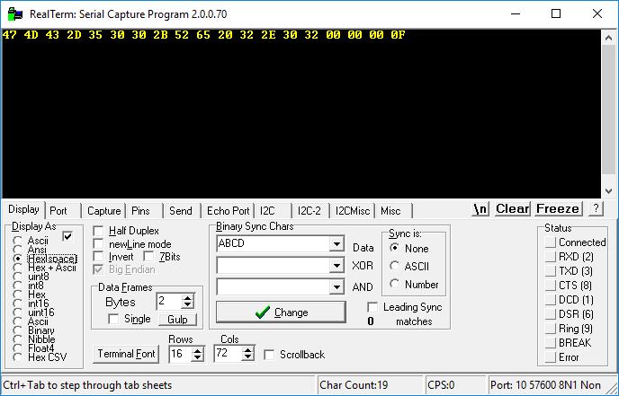This screenshot has width=619, height=396.
Task: Toggle the checkbox beside Display As Ascii
Action: [x=67, y=236]
